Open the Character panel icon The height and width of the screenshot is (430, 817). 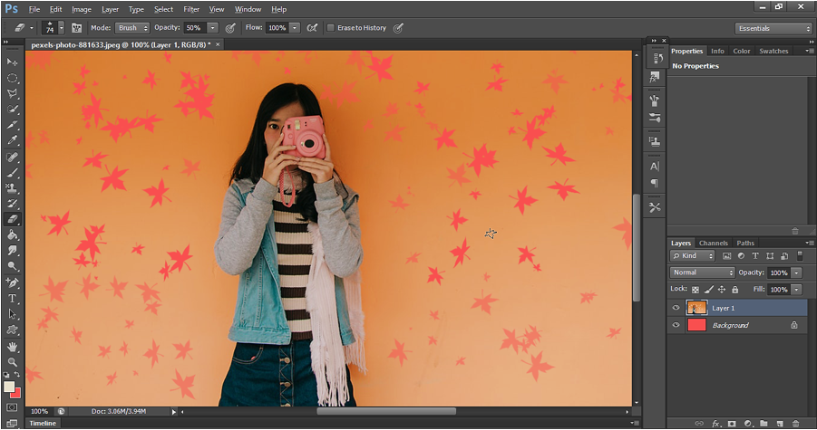click(655, 167)
